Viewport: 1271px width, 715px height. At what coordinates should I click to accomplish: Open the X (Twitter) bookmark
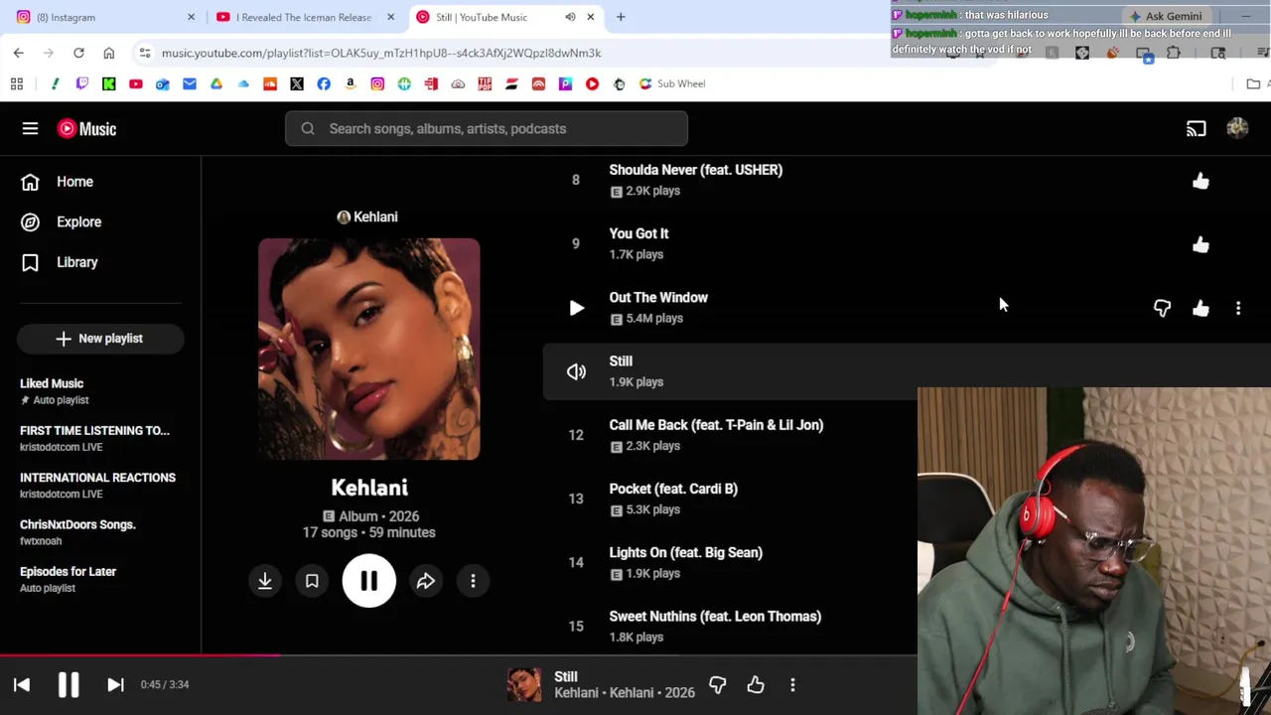(x=297, y=83)
